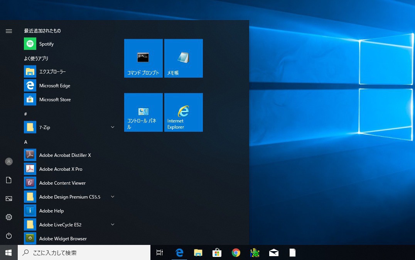Image resolution: width=415 pixels, height=260 pixels.
Task: Open Settings gear in Start sidebar
Action: [9, 217]
